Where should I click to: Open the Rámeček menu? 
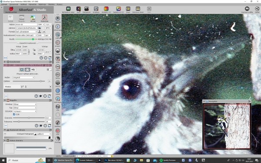[x=33, y=4]
